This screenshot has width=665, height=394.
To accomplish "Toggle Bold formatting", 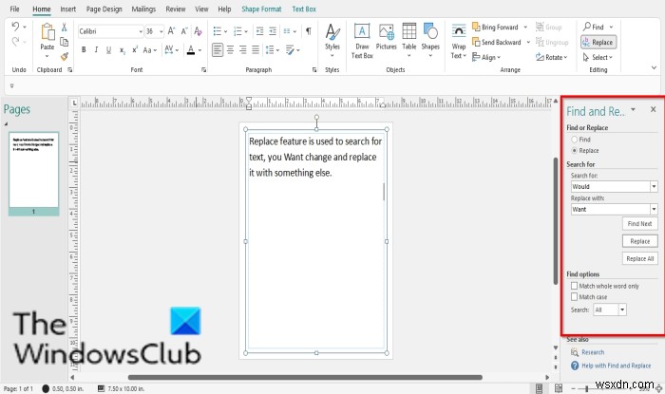I will tap(84, 50).
